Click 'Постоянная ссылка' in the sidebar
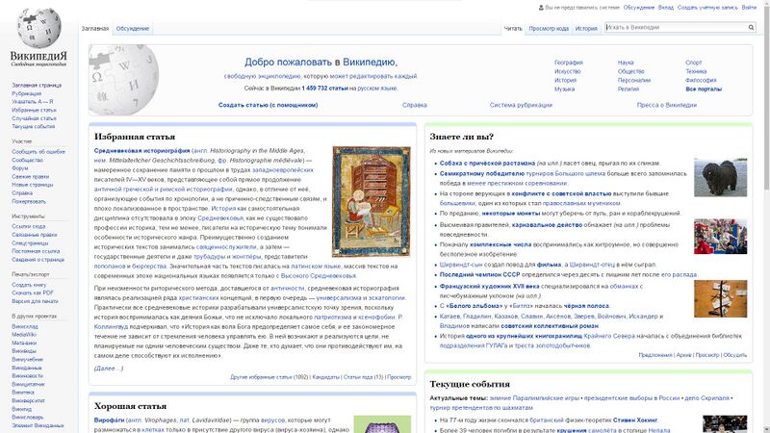 36,251
